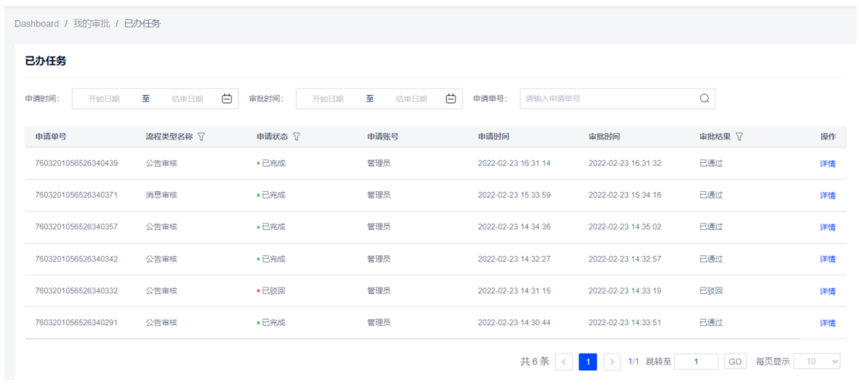This screenshot has width=859, height=390.
Task: Open Dashboard breadcrumb link
Action: (37, 24)
